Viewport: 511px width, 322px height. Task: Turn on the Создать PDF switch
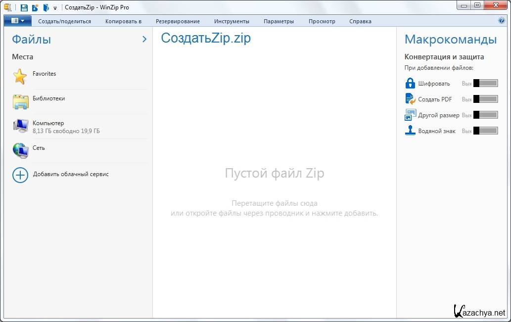[485, 99]
